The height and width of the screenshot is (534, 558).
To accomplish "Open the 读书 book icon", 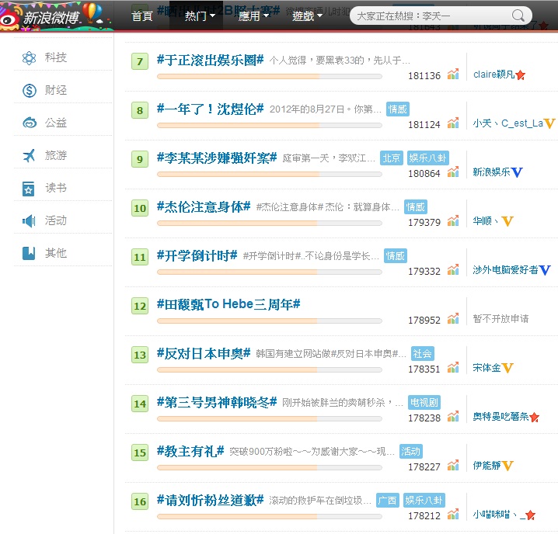I will (29, 189).
